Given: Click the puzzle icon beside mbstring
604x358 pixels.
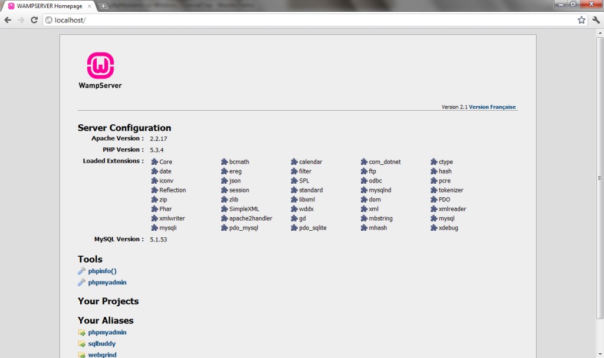Looking at the screenshot, I should pos(364,218).
